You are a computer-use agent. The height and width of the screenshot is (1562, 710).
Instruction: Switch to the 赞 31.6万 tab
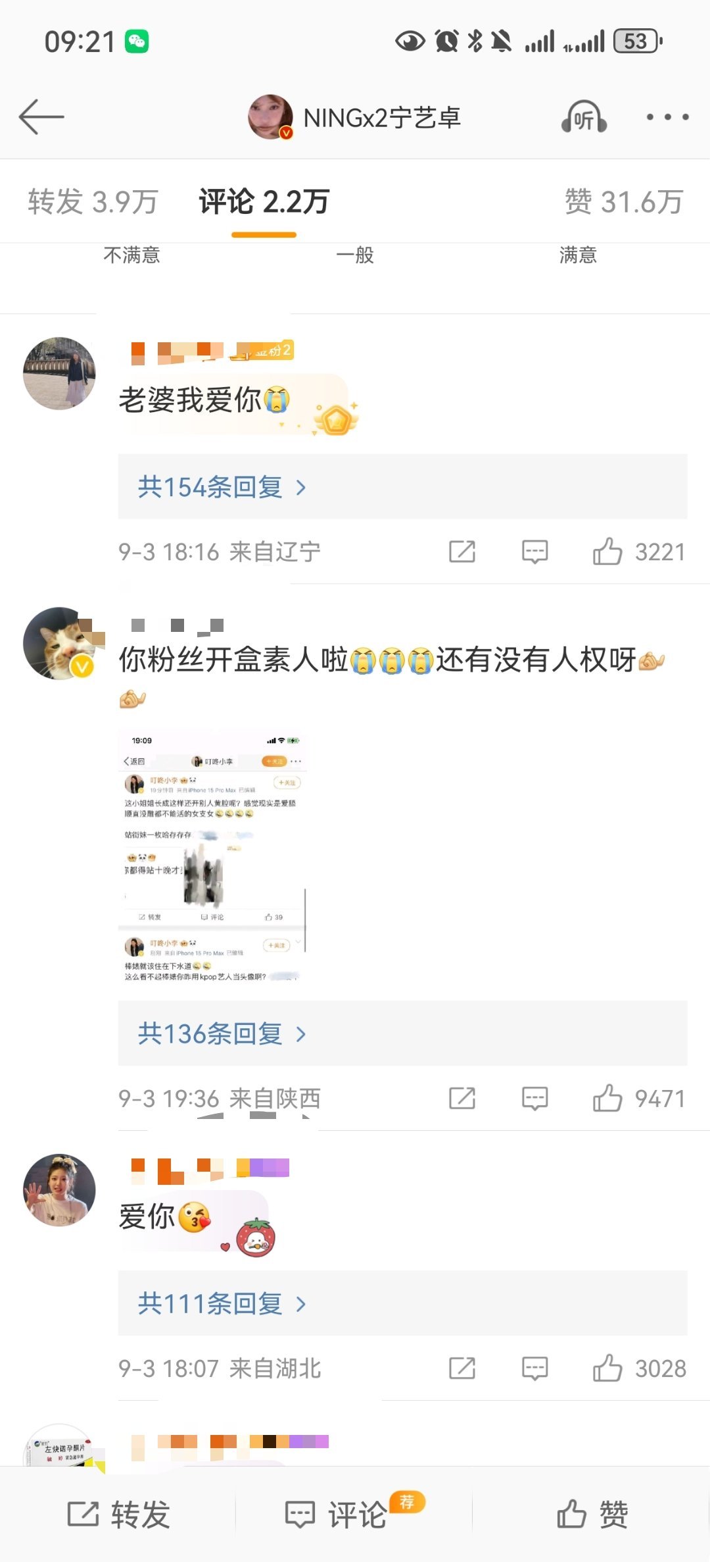(624, 201)
